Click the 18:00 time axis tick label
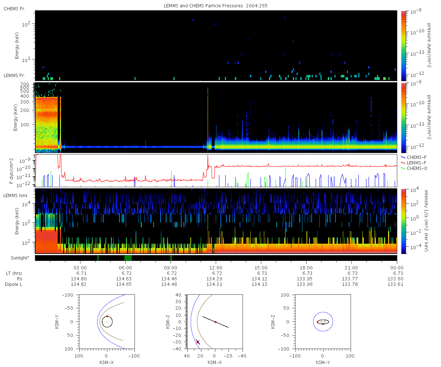Image resolution: width=441 pixels, height=367 pixels. pos(306,268)
